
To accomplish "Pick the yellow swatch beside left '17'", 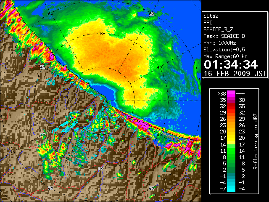I will pos(231,138).
